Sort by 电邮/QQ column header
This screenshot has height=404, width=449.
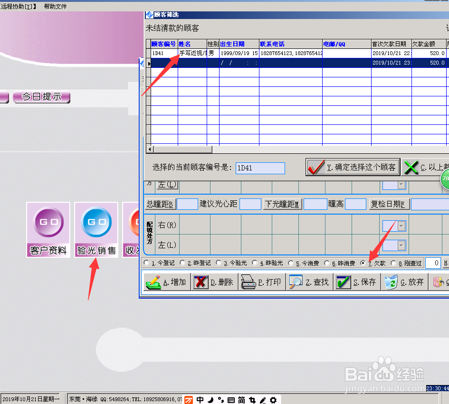346,44
